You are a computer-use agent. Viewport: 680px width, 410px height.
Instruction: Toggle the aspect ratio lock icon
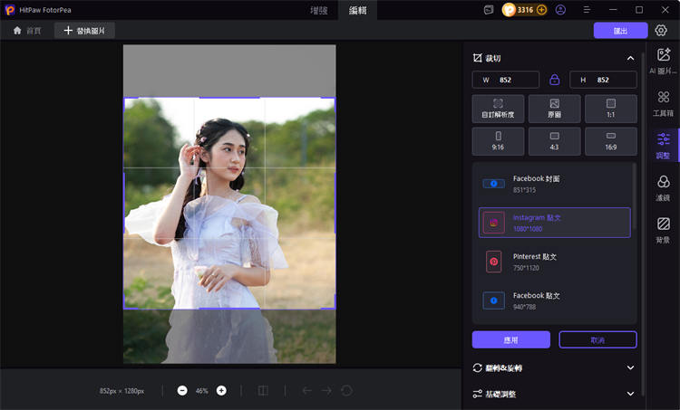point(554,80)
